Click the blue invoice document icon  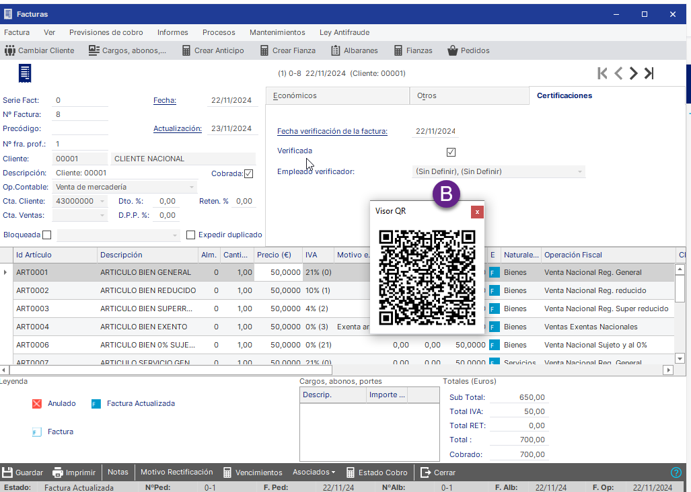[25, 73]
